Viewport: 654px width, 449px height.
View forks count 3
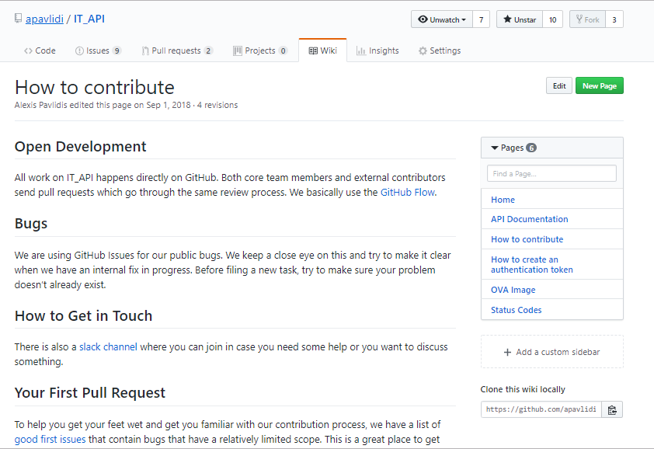(x=614, y=19)
